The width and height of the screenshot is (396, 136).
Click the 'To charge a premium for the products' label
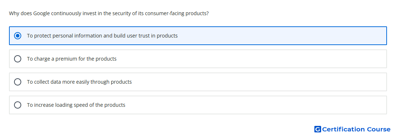[x=72, y=59]
